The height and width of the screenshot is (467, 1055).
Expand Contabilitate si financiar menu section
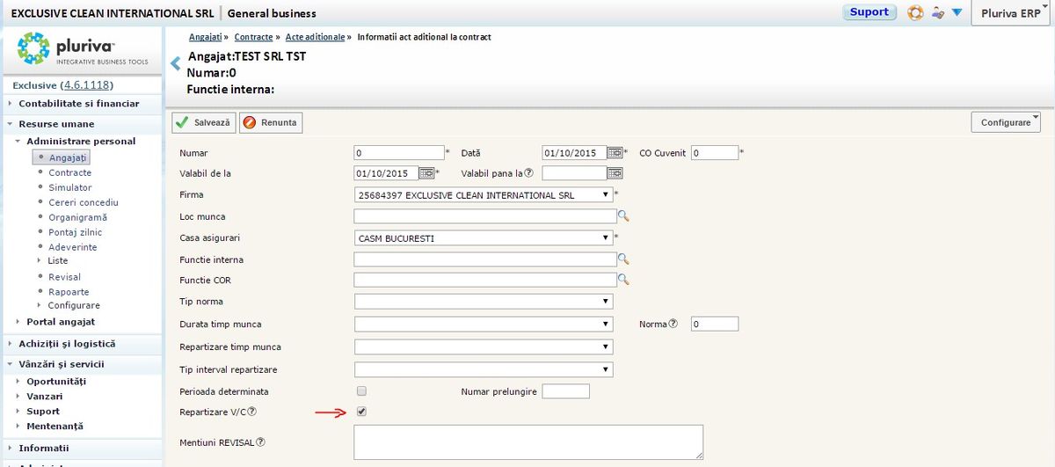pos(79,103)
